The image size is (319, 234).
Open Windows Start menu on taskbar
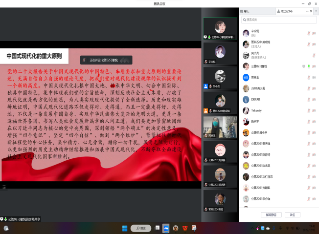coord(124,228)
